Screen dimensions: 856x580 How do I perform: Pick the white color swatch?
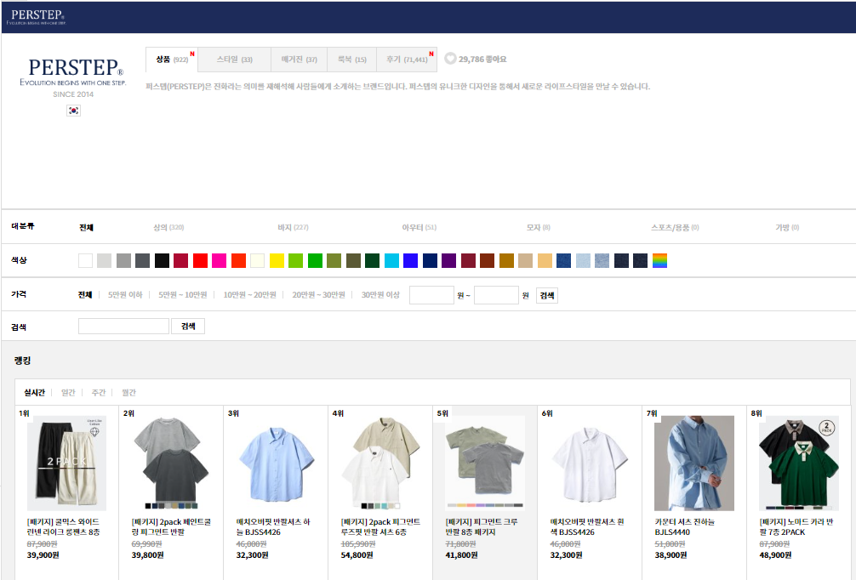point(85,261)
